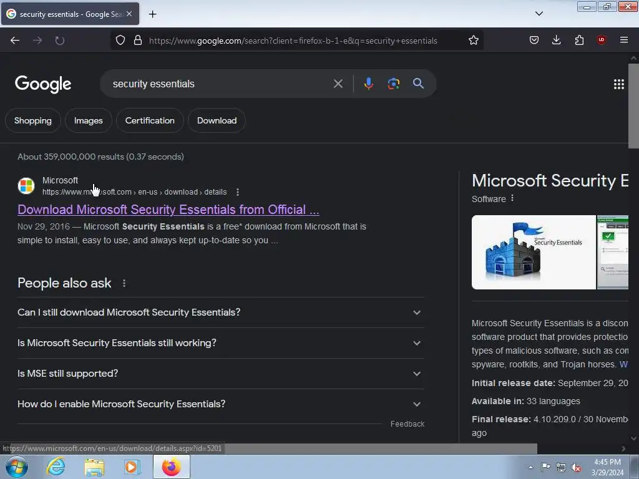639x479 pixels.
Task: Launch Internet Explorer from the taskbar
Action: (x=56, y=467)
